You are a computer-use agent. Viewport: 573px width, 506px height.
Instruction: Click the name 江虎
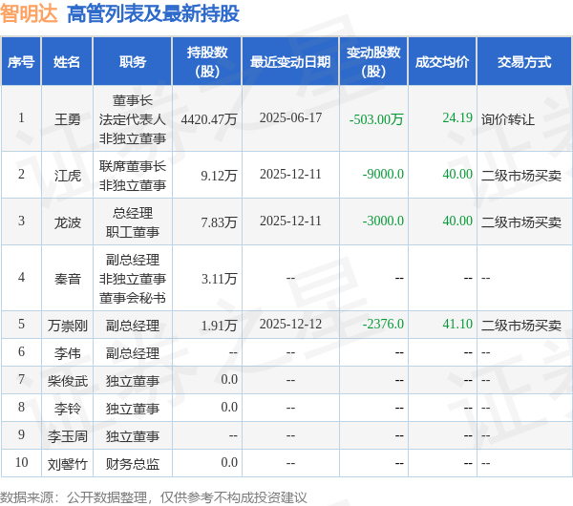pyautogui.click(x=67, y=176)
